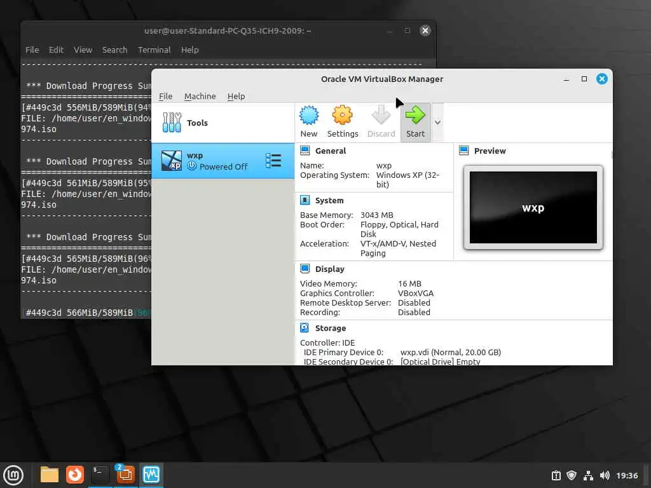The height and width of the screenshot is (488, 651).
Task: Open the network tray icon
Action: pyautogui.click(x=588, y=475)
